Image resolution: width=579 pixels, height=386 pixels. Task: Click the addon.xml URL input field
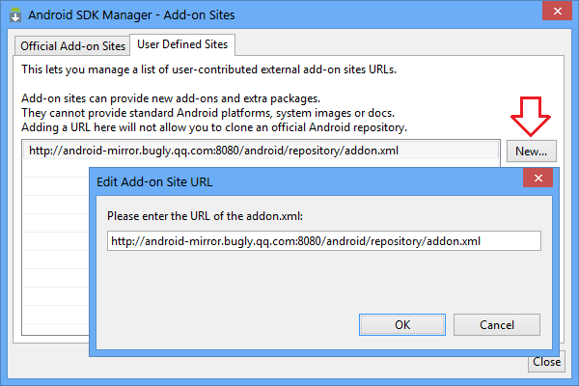(x=324, y=241)
